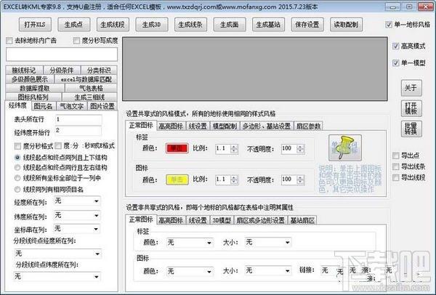Open 分段线终点经度所在列 dropdown
Screen dimensions: 436x295
click(x=57, y=254)
